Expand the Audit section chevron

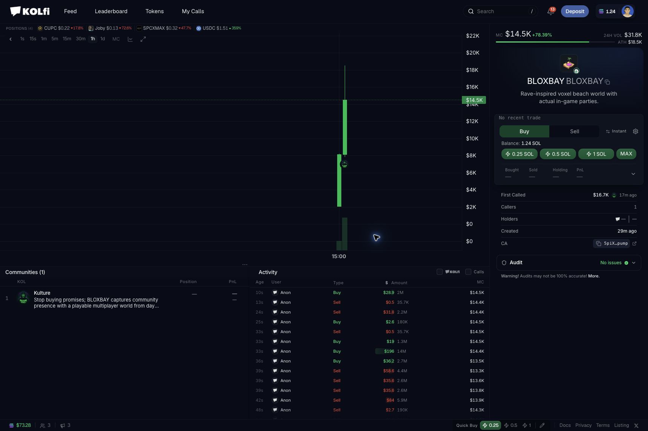(x=634, y=263)
